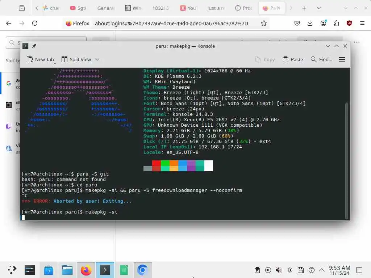Open Firefox account icon
The height and width of the screenshot is (278, 371).
click(323, 23)
